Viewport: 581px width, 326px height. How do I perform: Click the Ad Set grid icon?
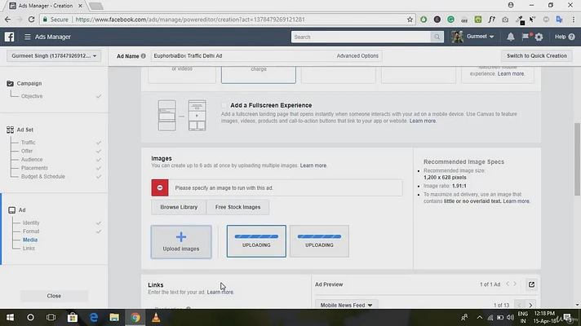10,130
